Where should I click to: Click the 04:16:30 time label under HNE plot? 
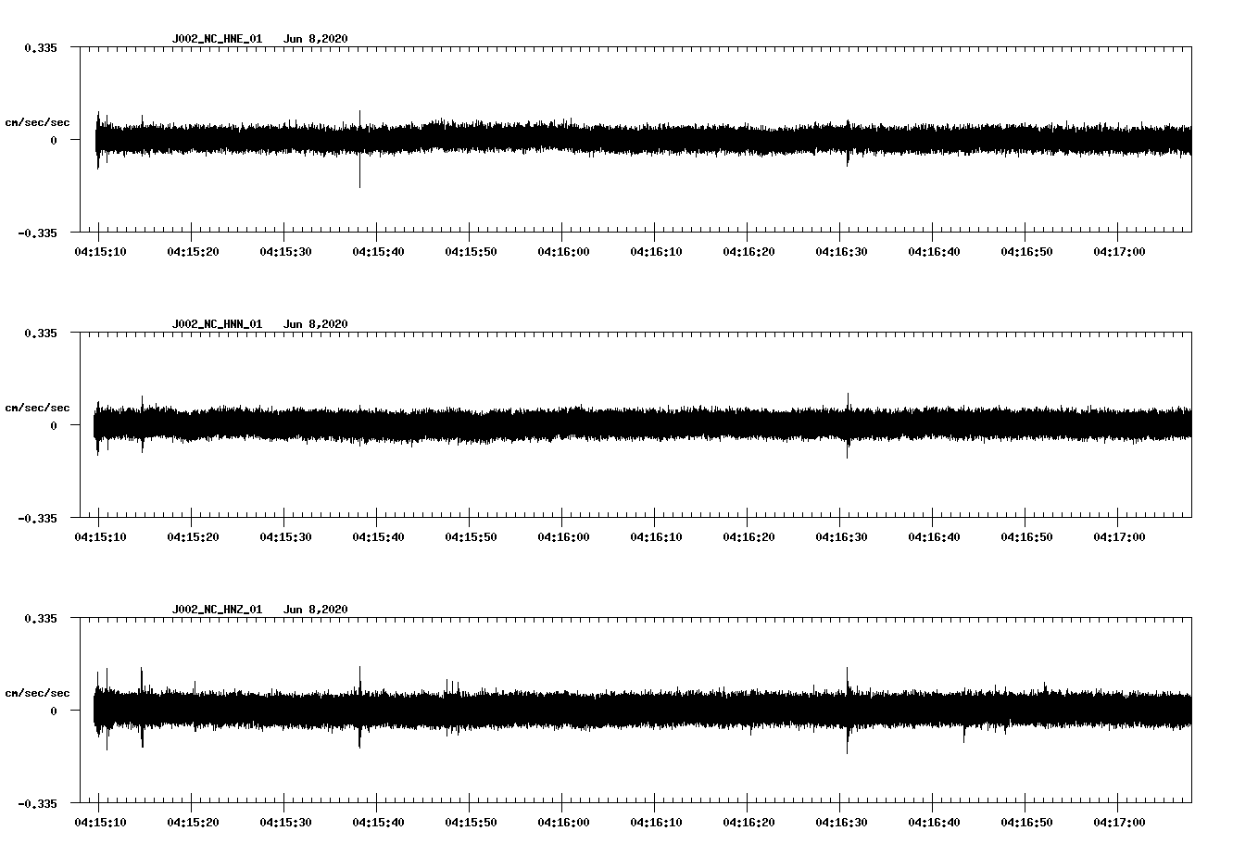coord(841,252)
